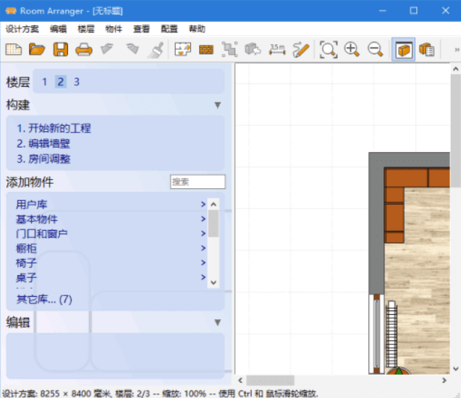The image size is (461, 398).
Task: Click the measure dimension tool icon
Action: pos(277,50)
